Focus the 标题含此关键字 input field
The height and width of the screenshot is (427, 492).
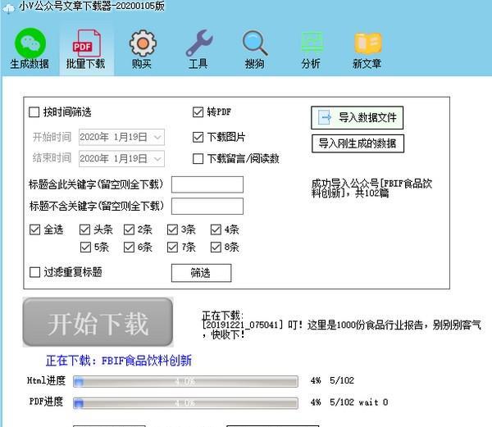point(207,184)
